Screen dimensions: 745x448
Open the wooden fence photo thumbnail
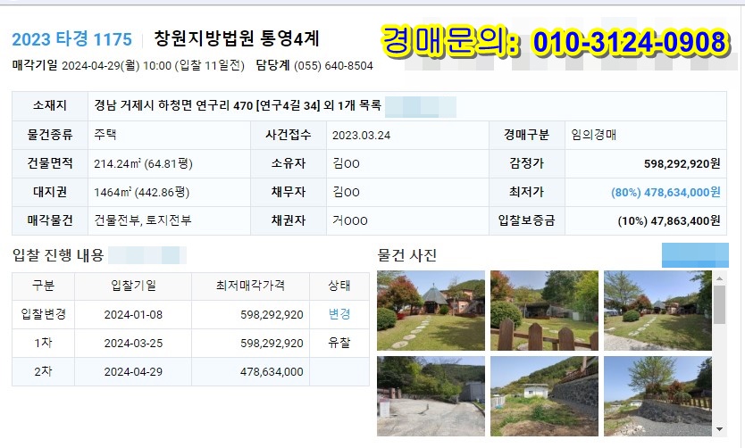(544, 311)
